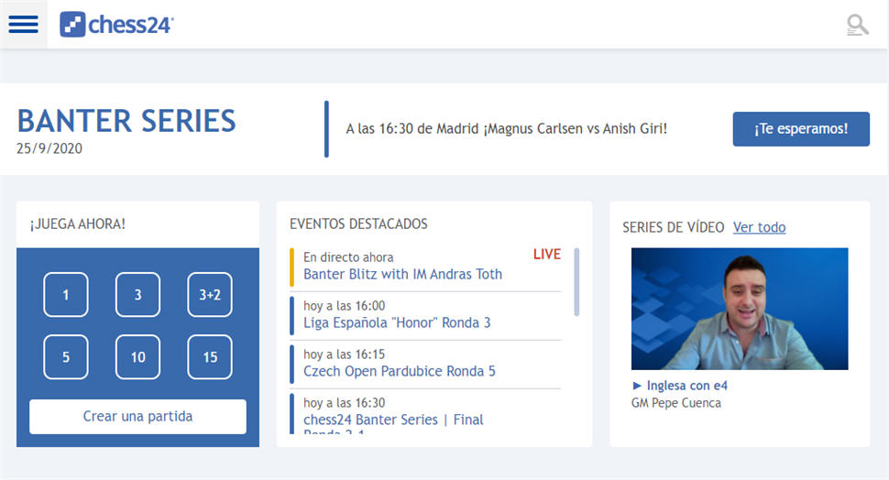The height and width of the screenshot is (480, 889).
Task: Open chess24 Banter Series Final event
Action: point(393,420)
